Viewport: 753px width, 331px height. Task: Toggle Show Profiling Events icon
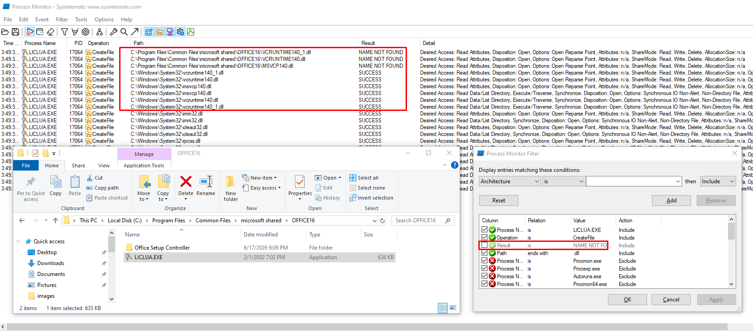(191, 32)
